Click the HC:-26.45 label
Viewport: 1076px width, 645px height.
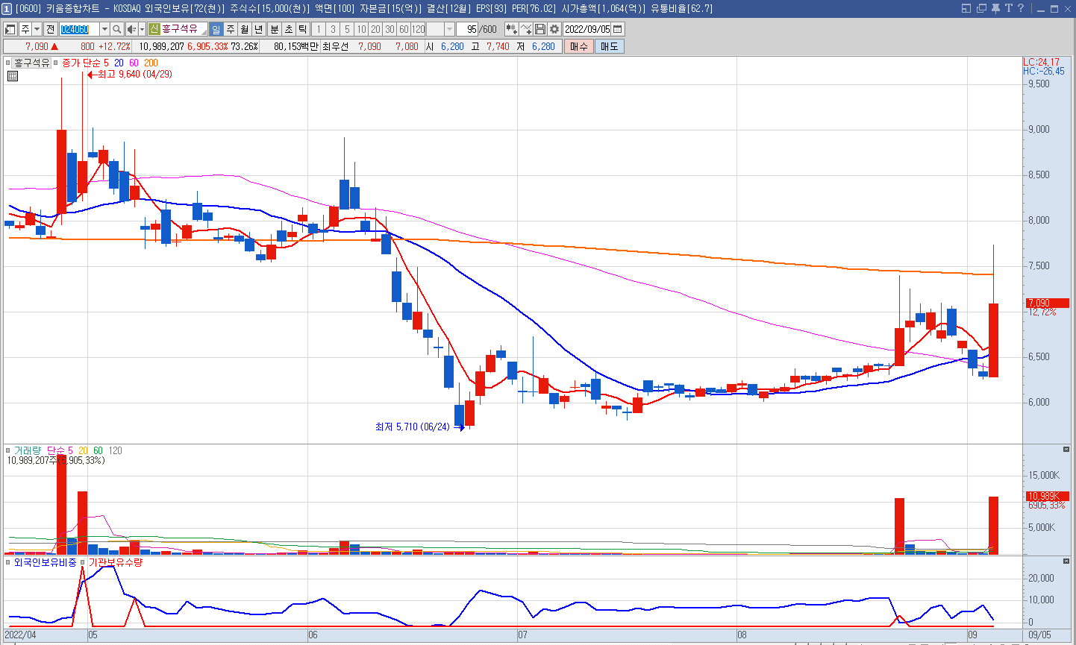click(x=1044, y=71)
